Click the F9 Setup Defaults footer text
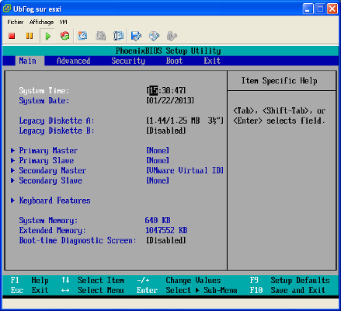Screen dimensions: 341x311 point(290,280)
